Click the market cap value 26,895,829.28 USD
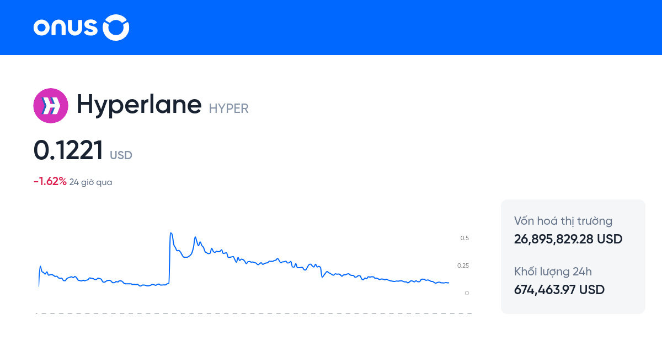The image size is (662, 347). (x=568, y=239)
